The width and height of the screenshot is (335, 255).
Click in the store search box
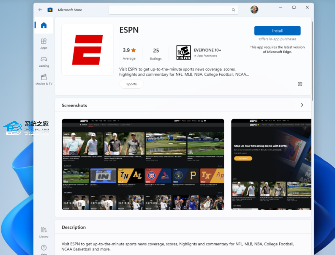point(173,10)
